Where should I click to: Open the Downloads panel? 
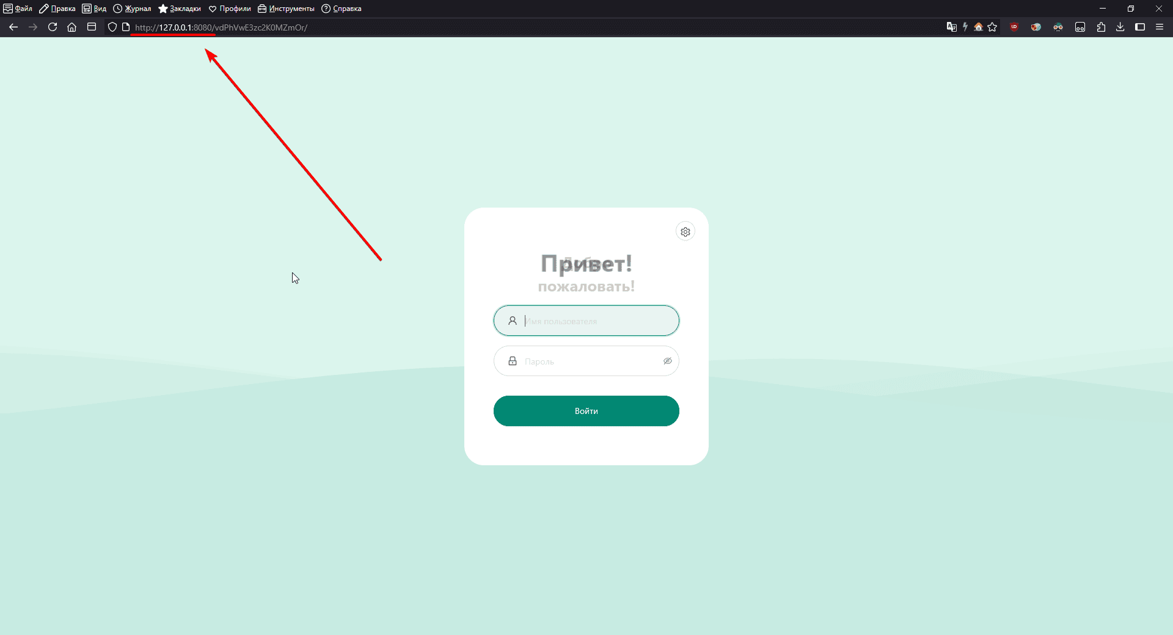click(x=1120, y=27)
